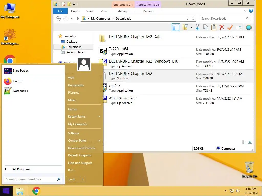Image resolution: width=262 pixels, height=196 pixels.
Task: Open Application Tools Manage tab
Action: pos(148,11)
